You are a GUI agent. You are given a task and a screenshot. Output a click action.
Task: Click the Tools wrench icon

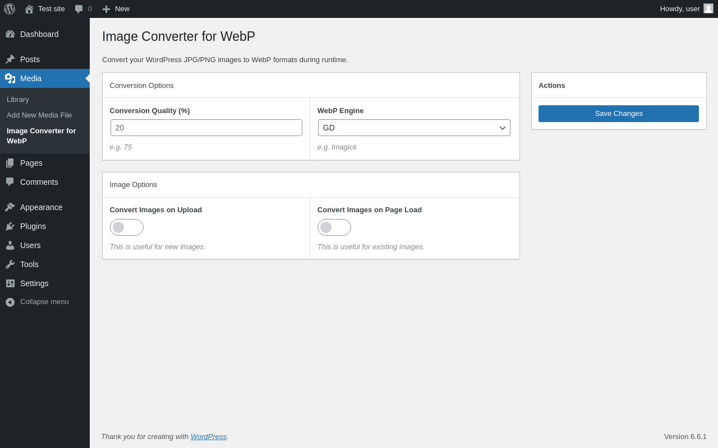(x=10, y=264)
